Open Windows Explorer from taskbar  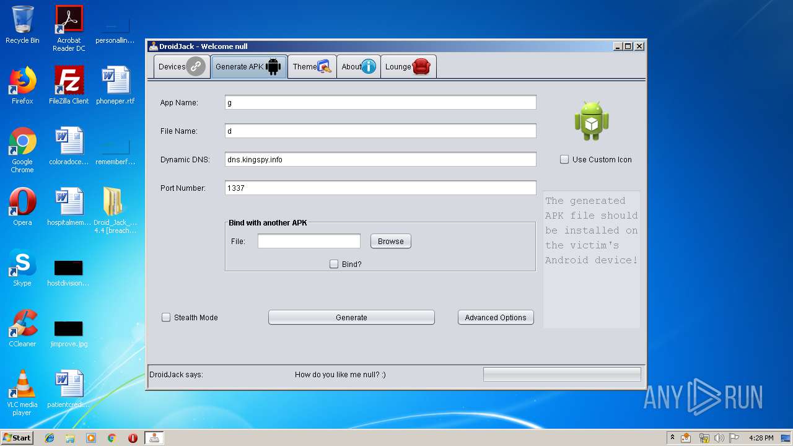click(70, 438)
